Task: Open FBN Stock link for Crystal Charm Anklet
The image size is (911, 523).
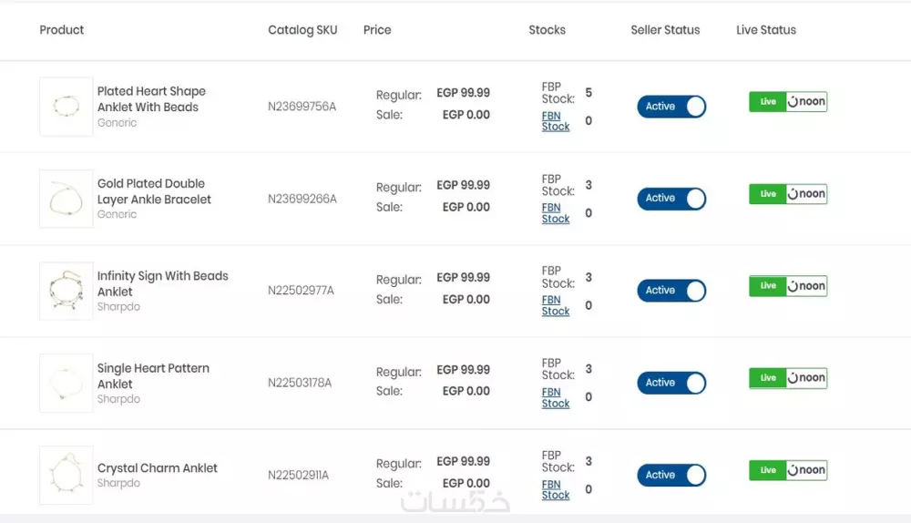Action: coord(555,490)
